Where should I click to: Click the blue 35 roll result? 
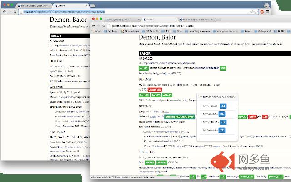223,122
